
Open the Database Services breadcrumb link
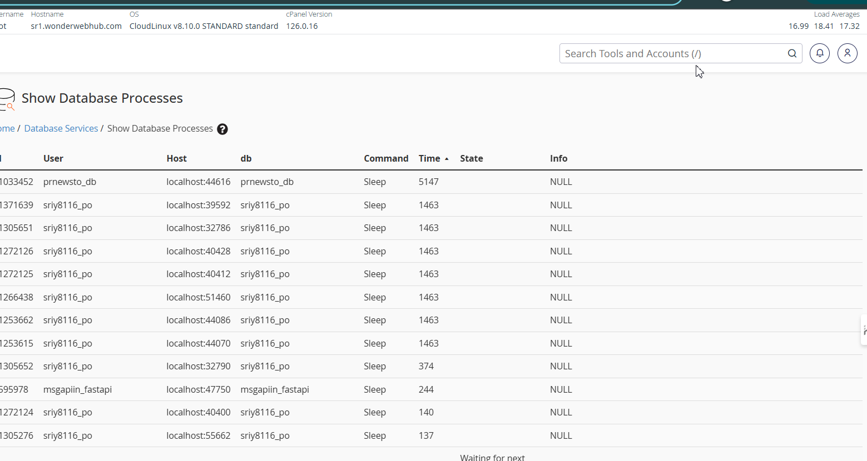pos(61,128)
